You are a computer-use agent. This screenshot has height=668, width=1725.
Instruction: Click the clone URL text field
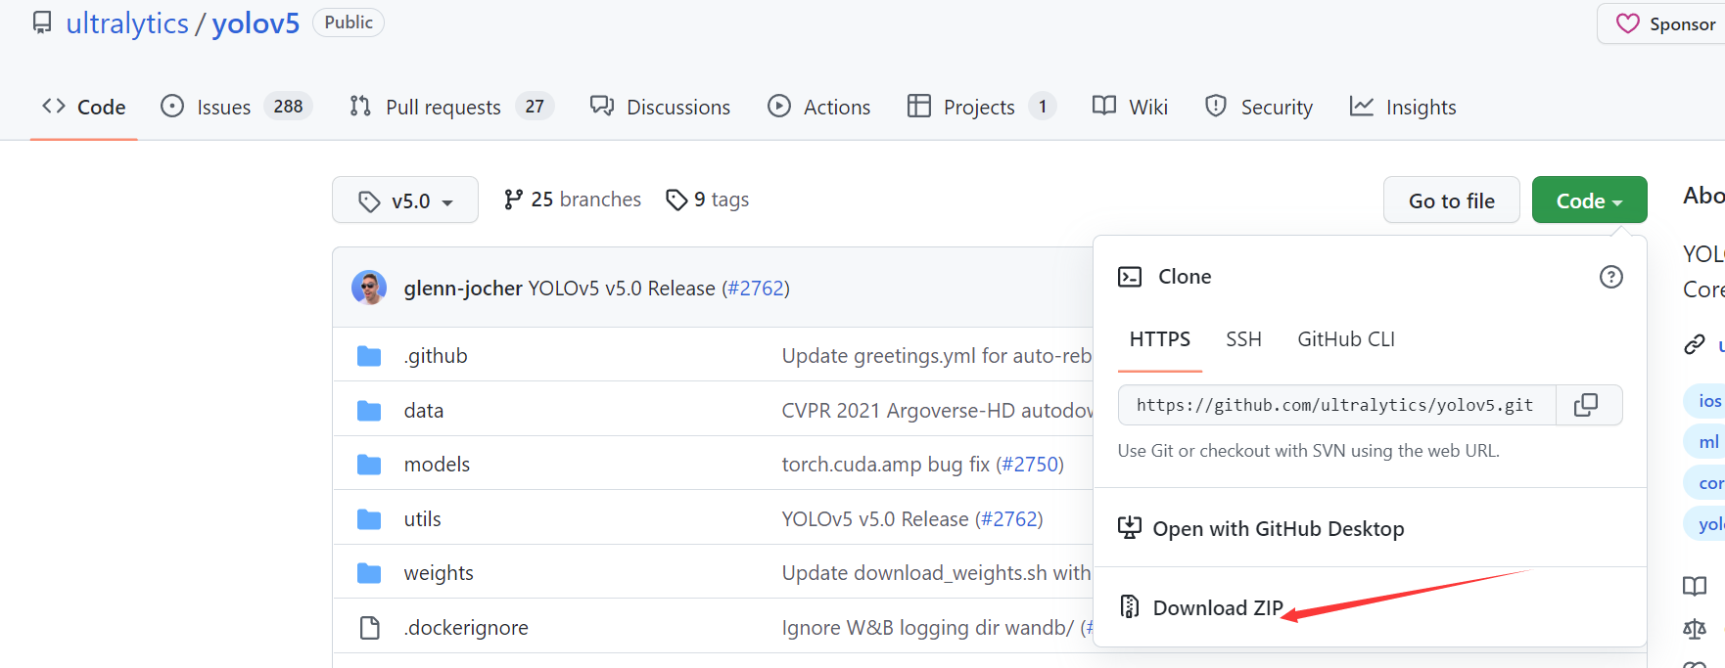click(1337, 405)
